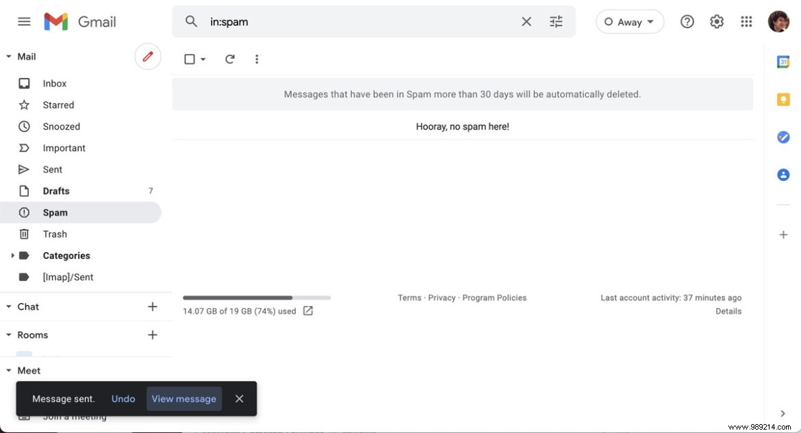Open the Compose button pencil icon

[x=148, y=55]
